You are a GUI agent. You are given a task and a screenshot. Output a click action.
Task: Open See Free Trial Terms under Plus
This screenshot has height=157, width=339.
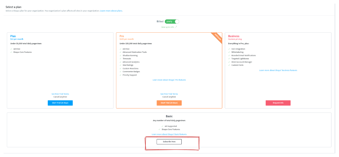(x=60, y=94)
